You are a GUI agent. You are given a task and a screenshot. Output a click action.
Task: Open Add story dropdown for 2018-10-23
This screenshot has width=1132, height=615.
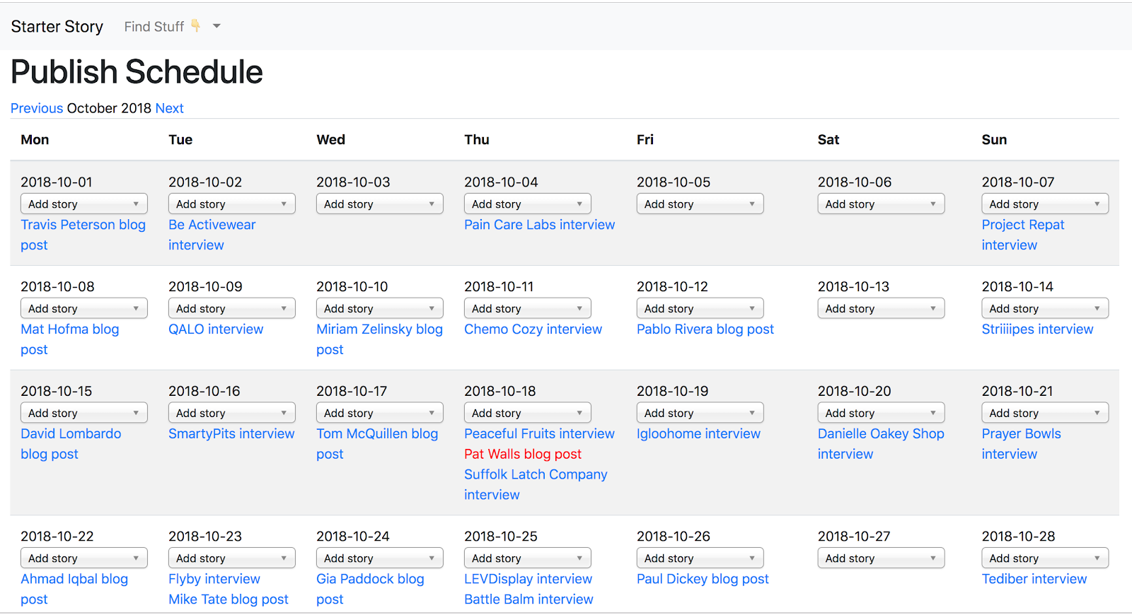pos(232,558)
